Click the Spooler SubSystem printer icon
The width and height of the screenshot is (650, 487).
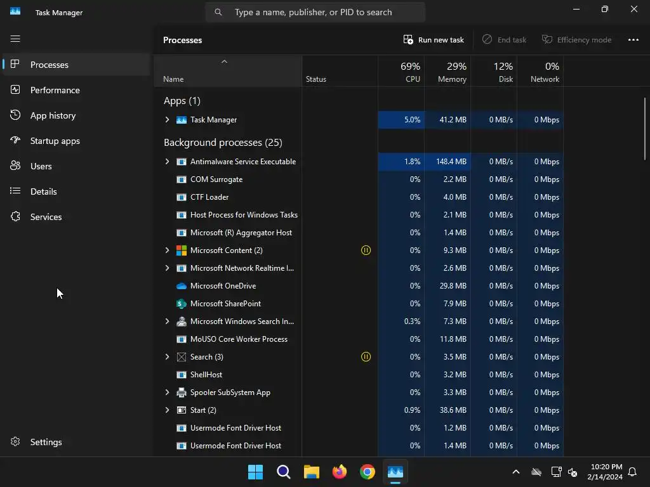(181, 392)
